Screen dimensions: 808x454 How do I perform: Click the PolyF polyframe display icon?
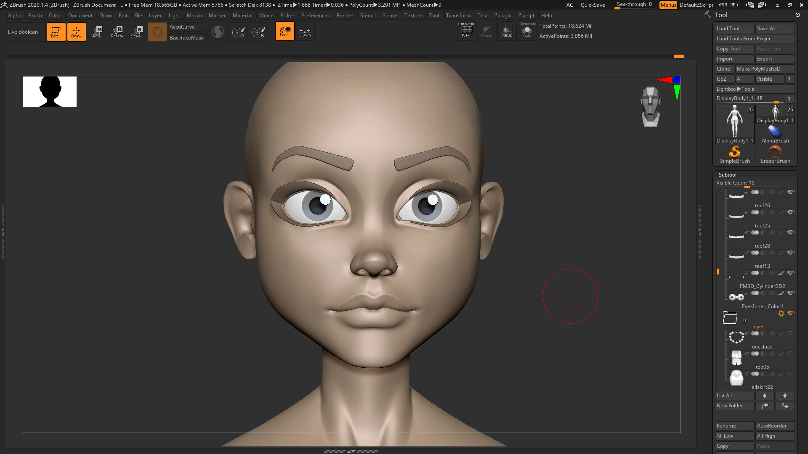point(466,30)
